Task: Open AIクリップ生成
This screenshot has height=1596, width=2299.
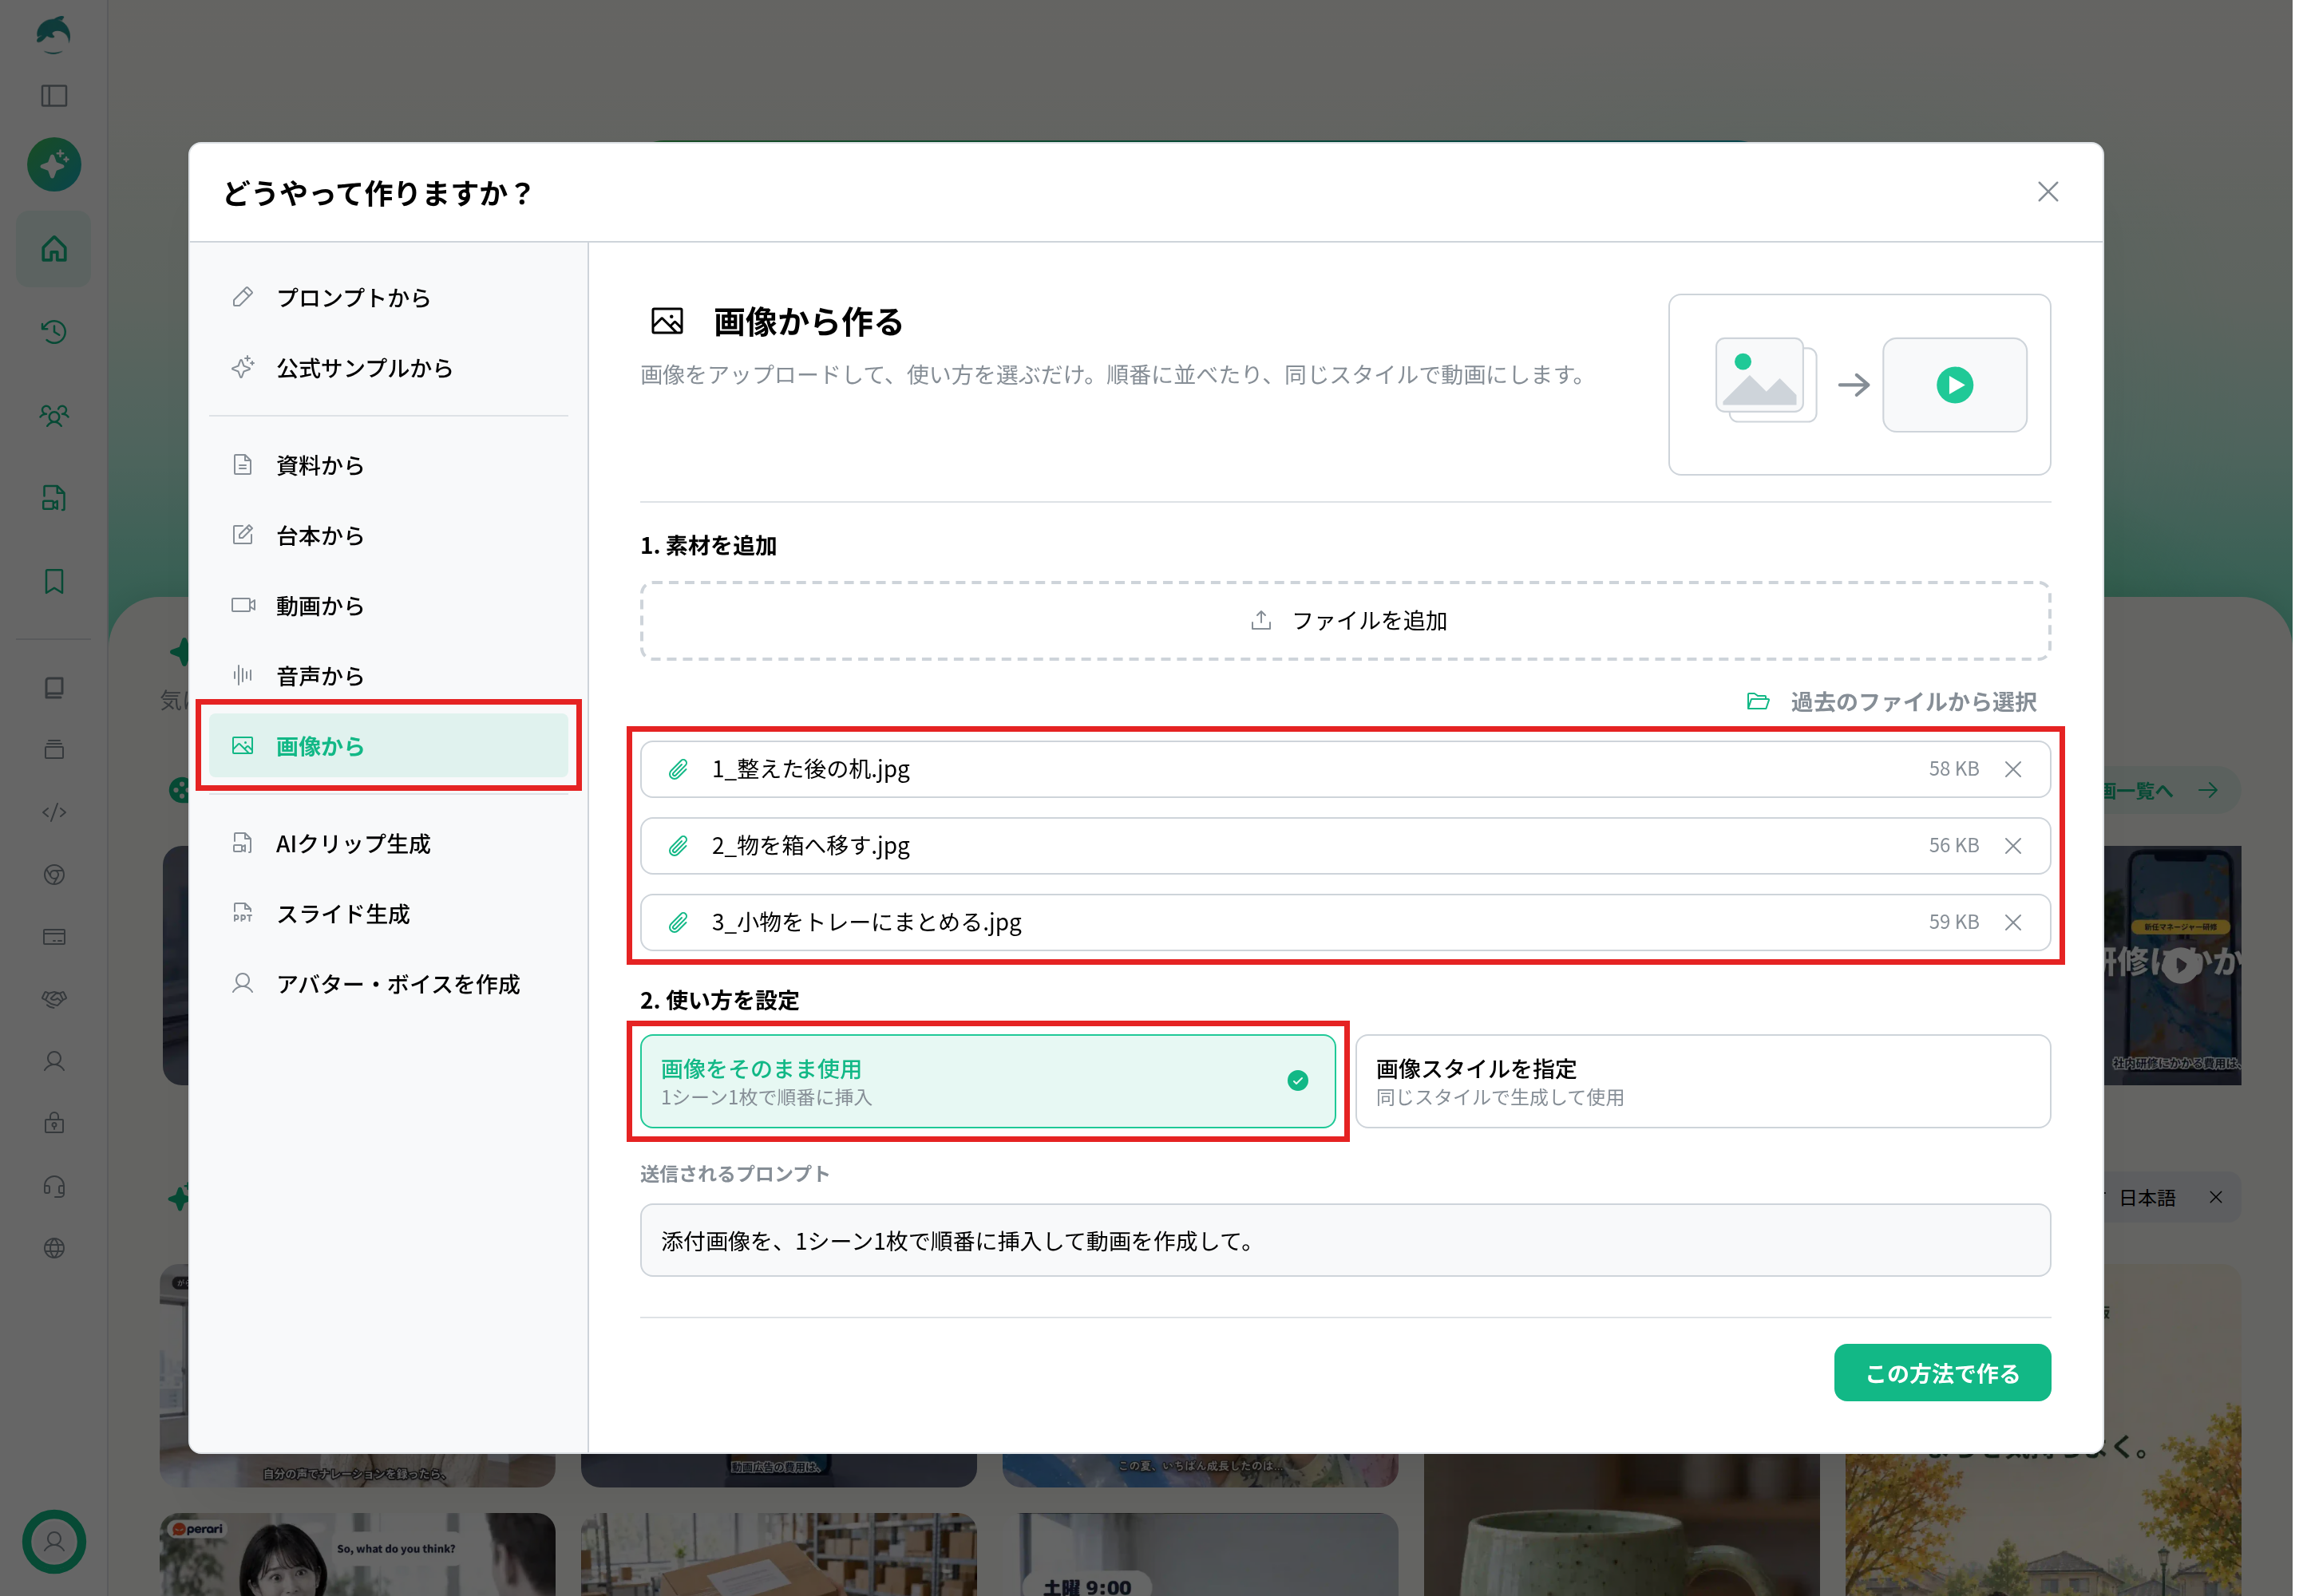Action: pyautogui.click(x=388, y=844)
